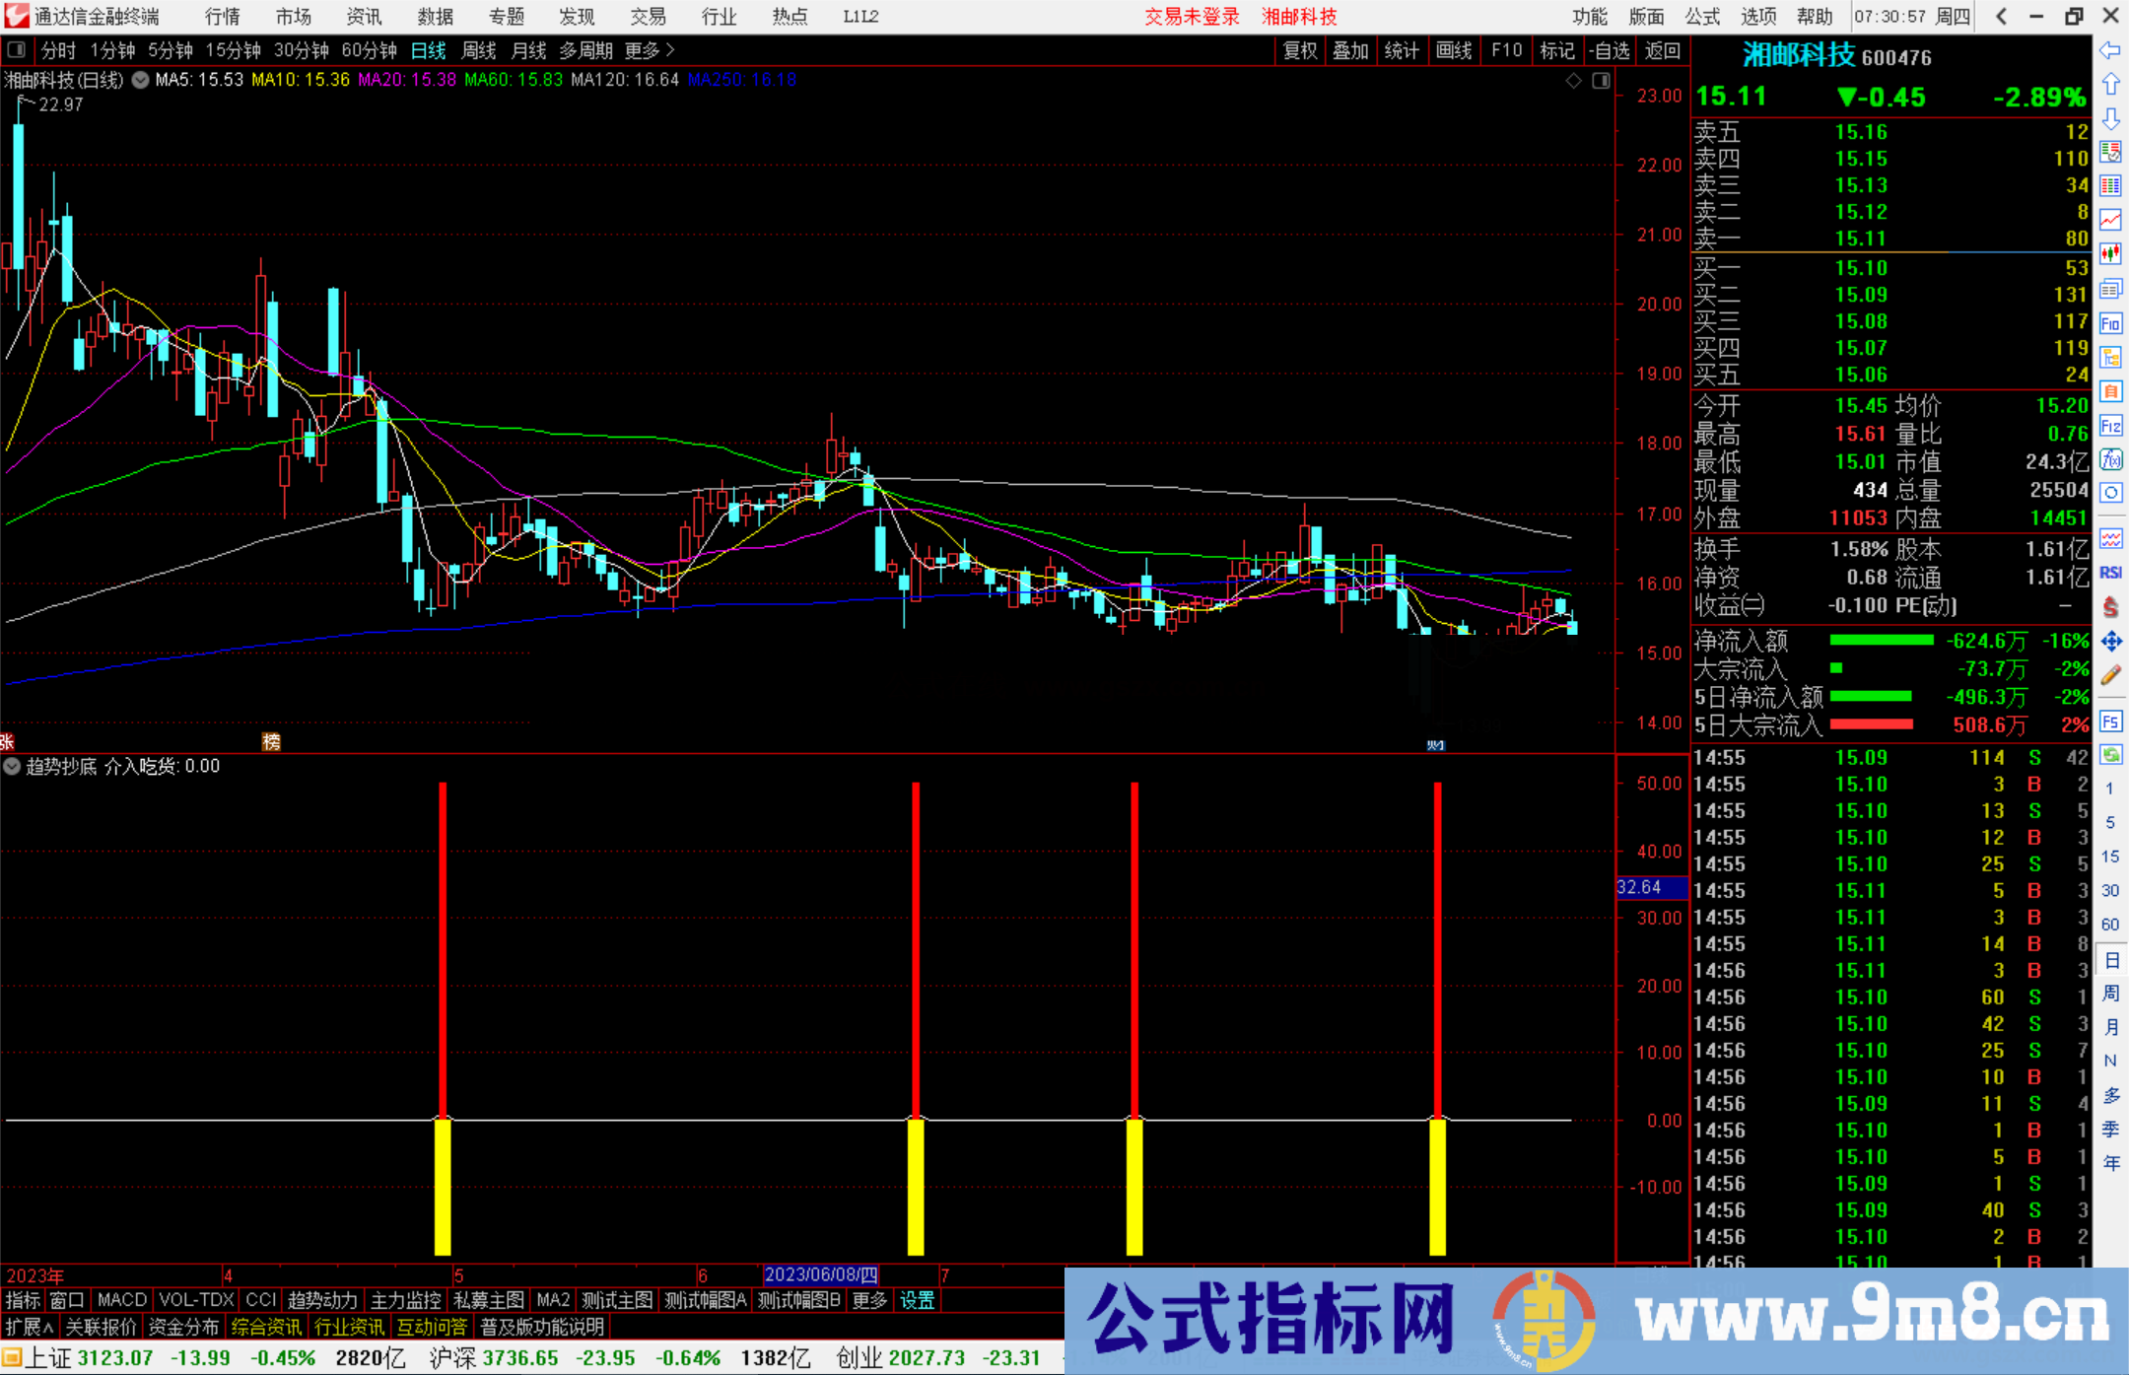The height and width of the screenshot is (1375, 2129).
Task: Collapse the 趋势抄底 indicator via its circle toggle
Action: (x=12, y=766)
